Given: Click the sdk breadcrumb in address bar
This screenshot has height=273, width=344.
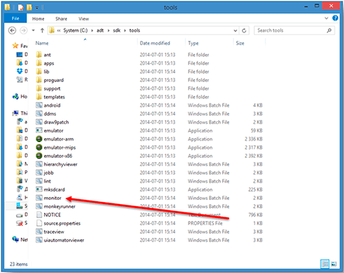Looking at the screenshot, I should click(x=117, y=30).
